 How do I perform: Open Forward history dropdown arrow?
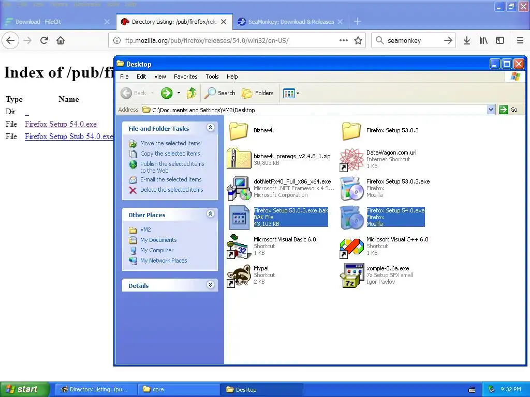pyautogui.click(x=179, y=93)
